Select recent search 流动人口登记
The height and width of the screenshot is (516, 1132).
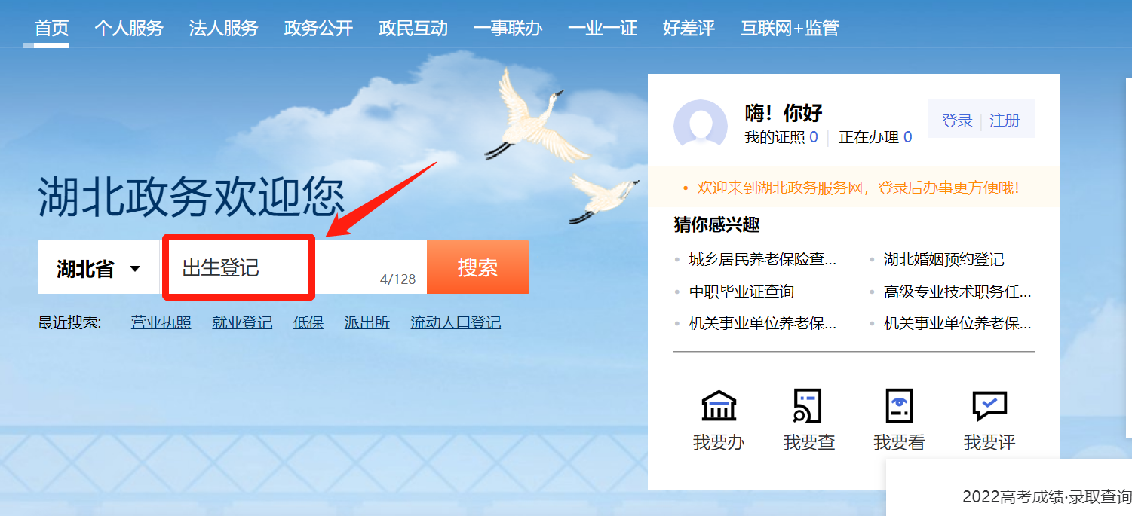(456, 323)
